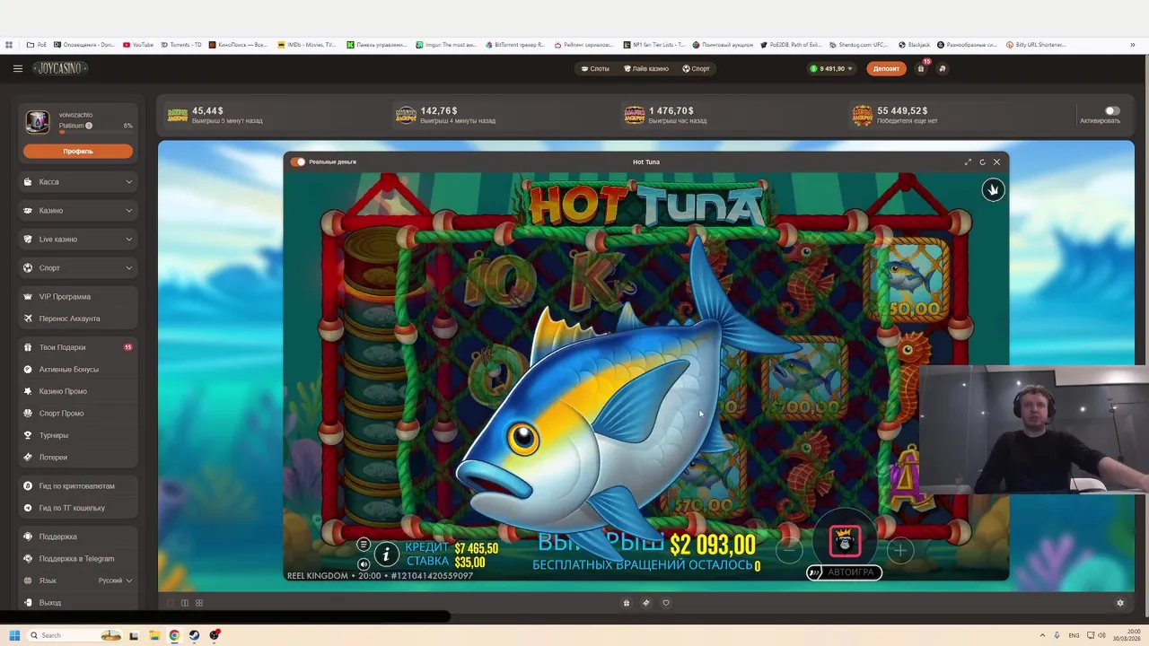The height and width of the screenshot is (646, 1149).
Task: Open the YouTube bookmark
Action: tap(138, 45)
